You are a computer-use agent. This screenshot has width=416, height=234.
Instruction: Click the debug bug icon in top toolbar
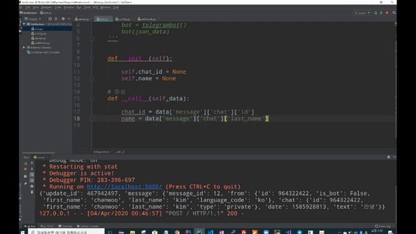click(x=382, y=13)
